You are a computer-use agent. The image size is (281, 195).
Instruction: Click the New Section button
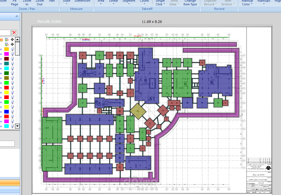pos(228,3)
